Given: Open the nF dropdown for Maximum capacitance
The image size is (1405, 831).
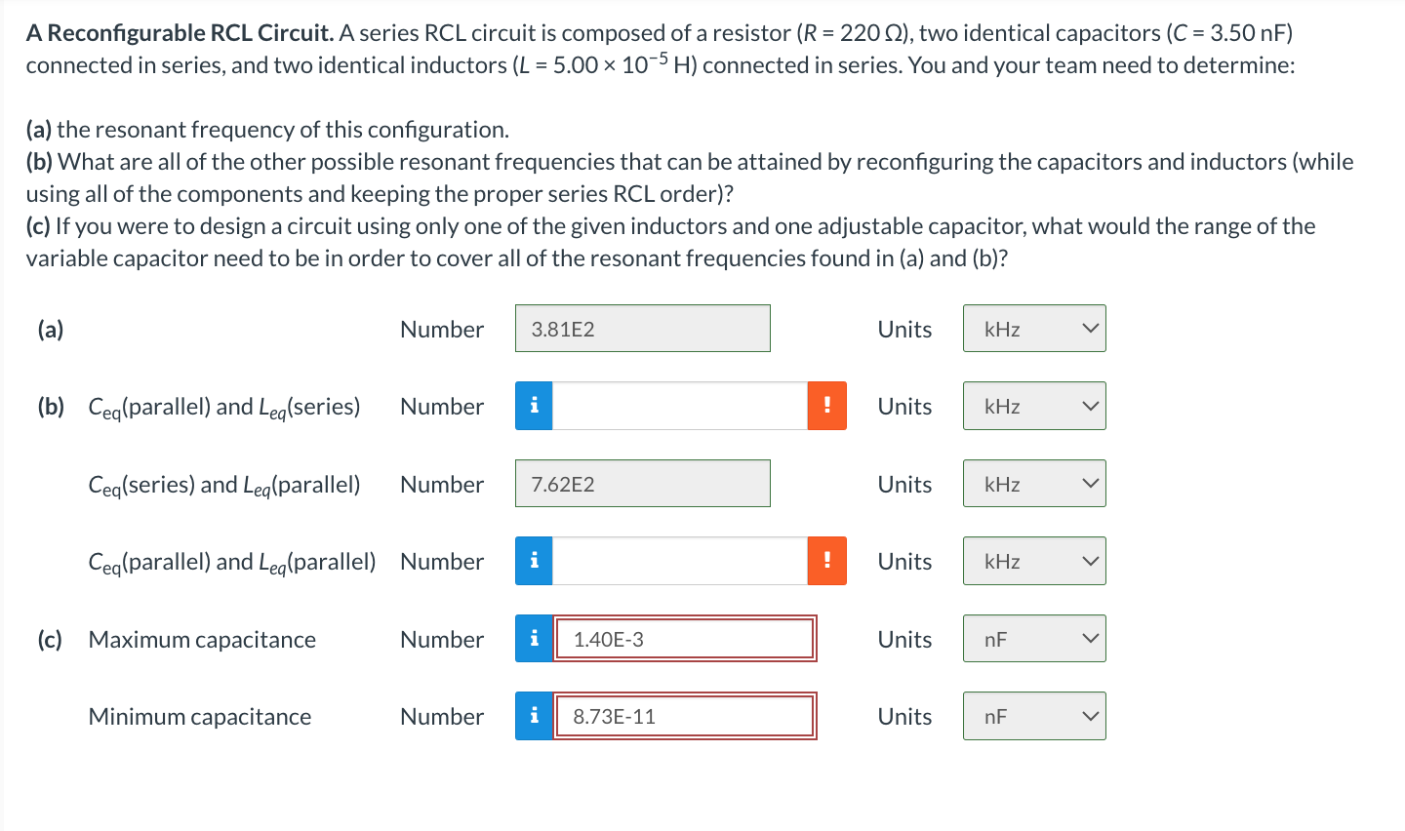Looking at the screenshot, I should [x=1033, y=638].
